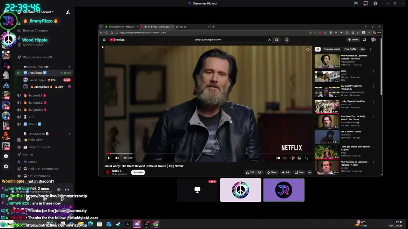Switch to JimmyRizzo Stream browser tab
This screenshot has height=229, width=408.
122,27
